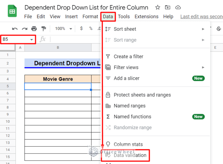Viewport: 223px width, 164px height.
Task: Click the undo arrow in toolbar
Action: [15, 29]
